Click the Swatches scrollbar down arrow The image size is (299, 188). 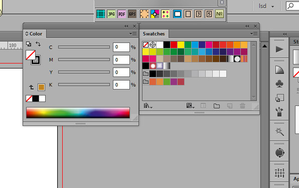[253, 97]
